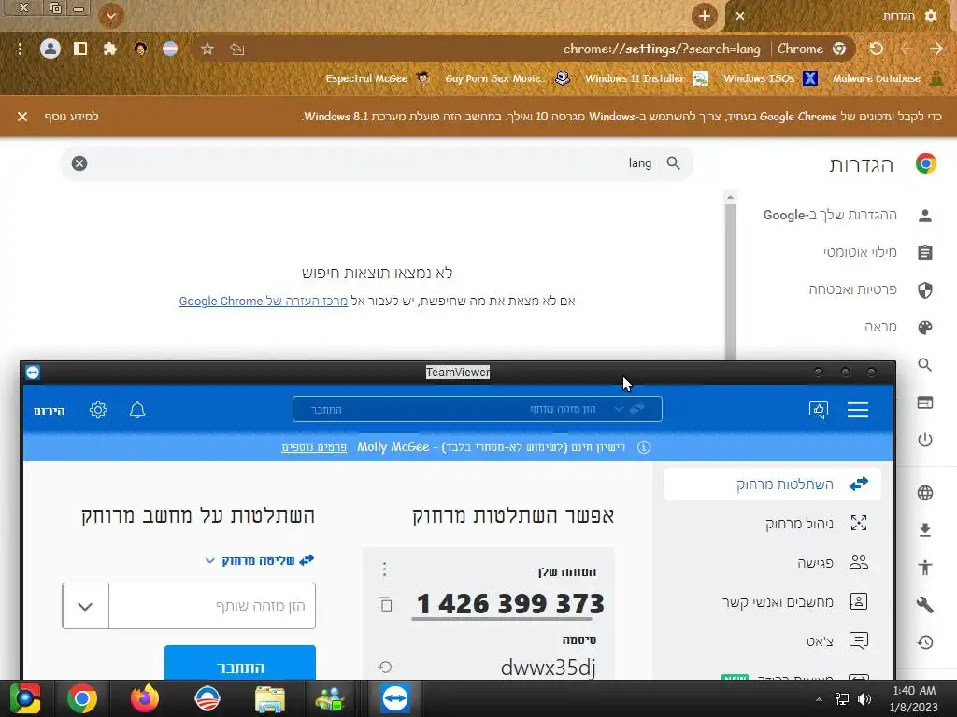Open a new Chrome tab
Image resolution: width=957 pixels, height=717 pixels.
coord(704,16)
